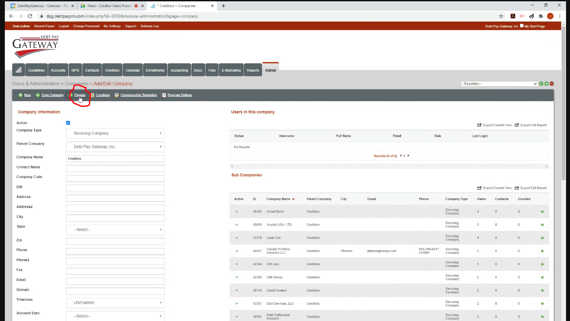Viewport: 570px width, 321px height.
Task: Click green checkmark icon beside Favorites
Action: [541, 84]
